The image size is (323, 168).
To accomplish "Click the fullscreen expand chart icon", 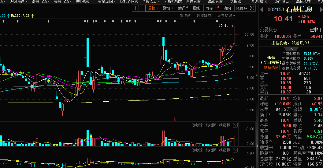I will (252, 9).
